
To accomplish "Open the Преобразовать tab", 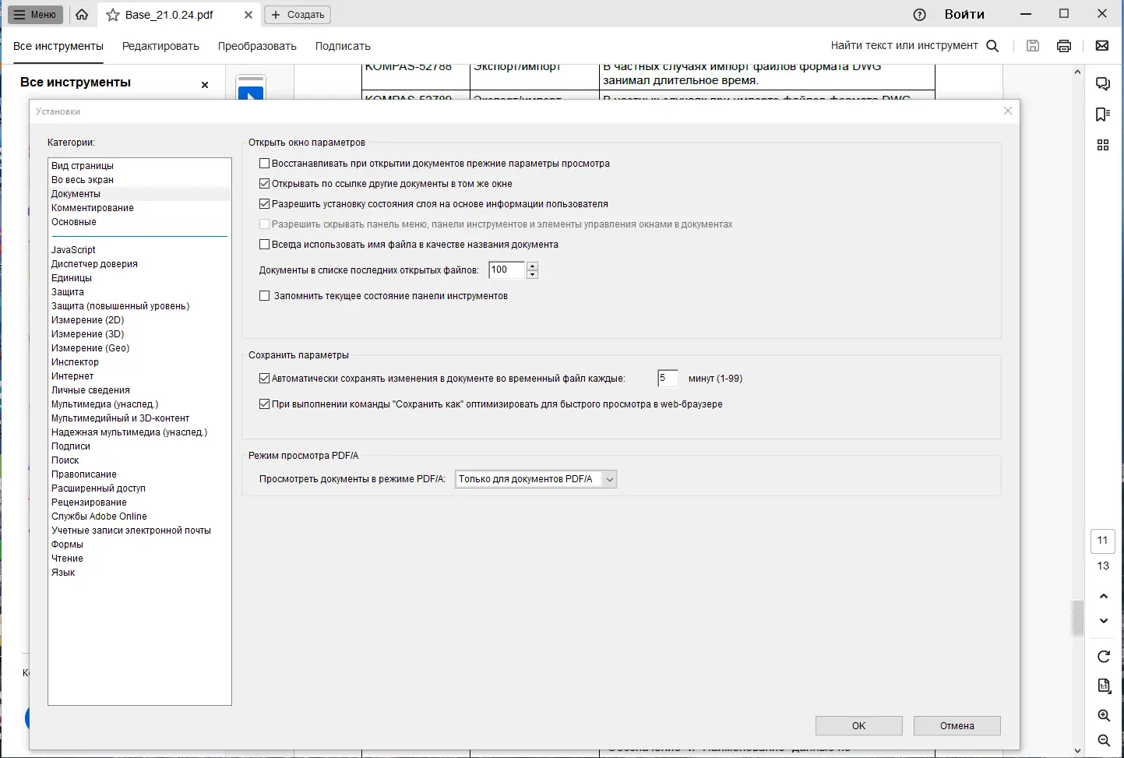I will (x=257, y=47).
